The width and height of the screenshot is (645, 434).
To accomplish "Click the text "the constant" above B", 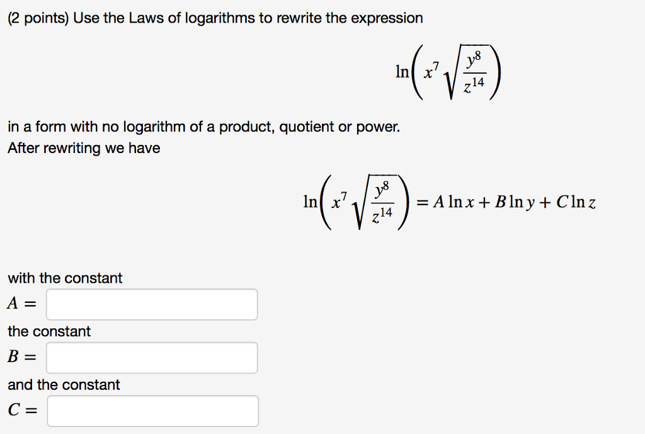I will click(x=49, y=331).
